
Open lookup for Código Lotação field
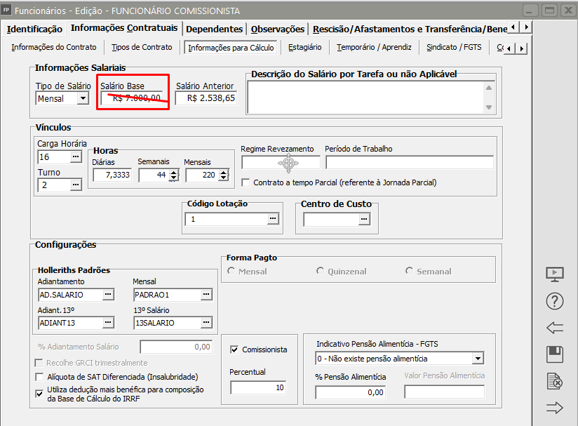(273, 219)
